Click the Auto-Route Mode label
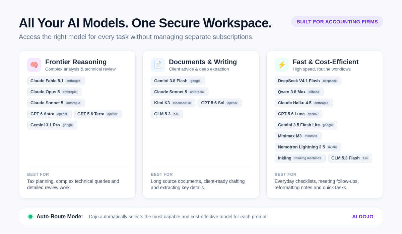 tap(60, 217)
